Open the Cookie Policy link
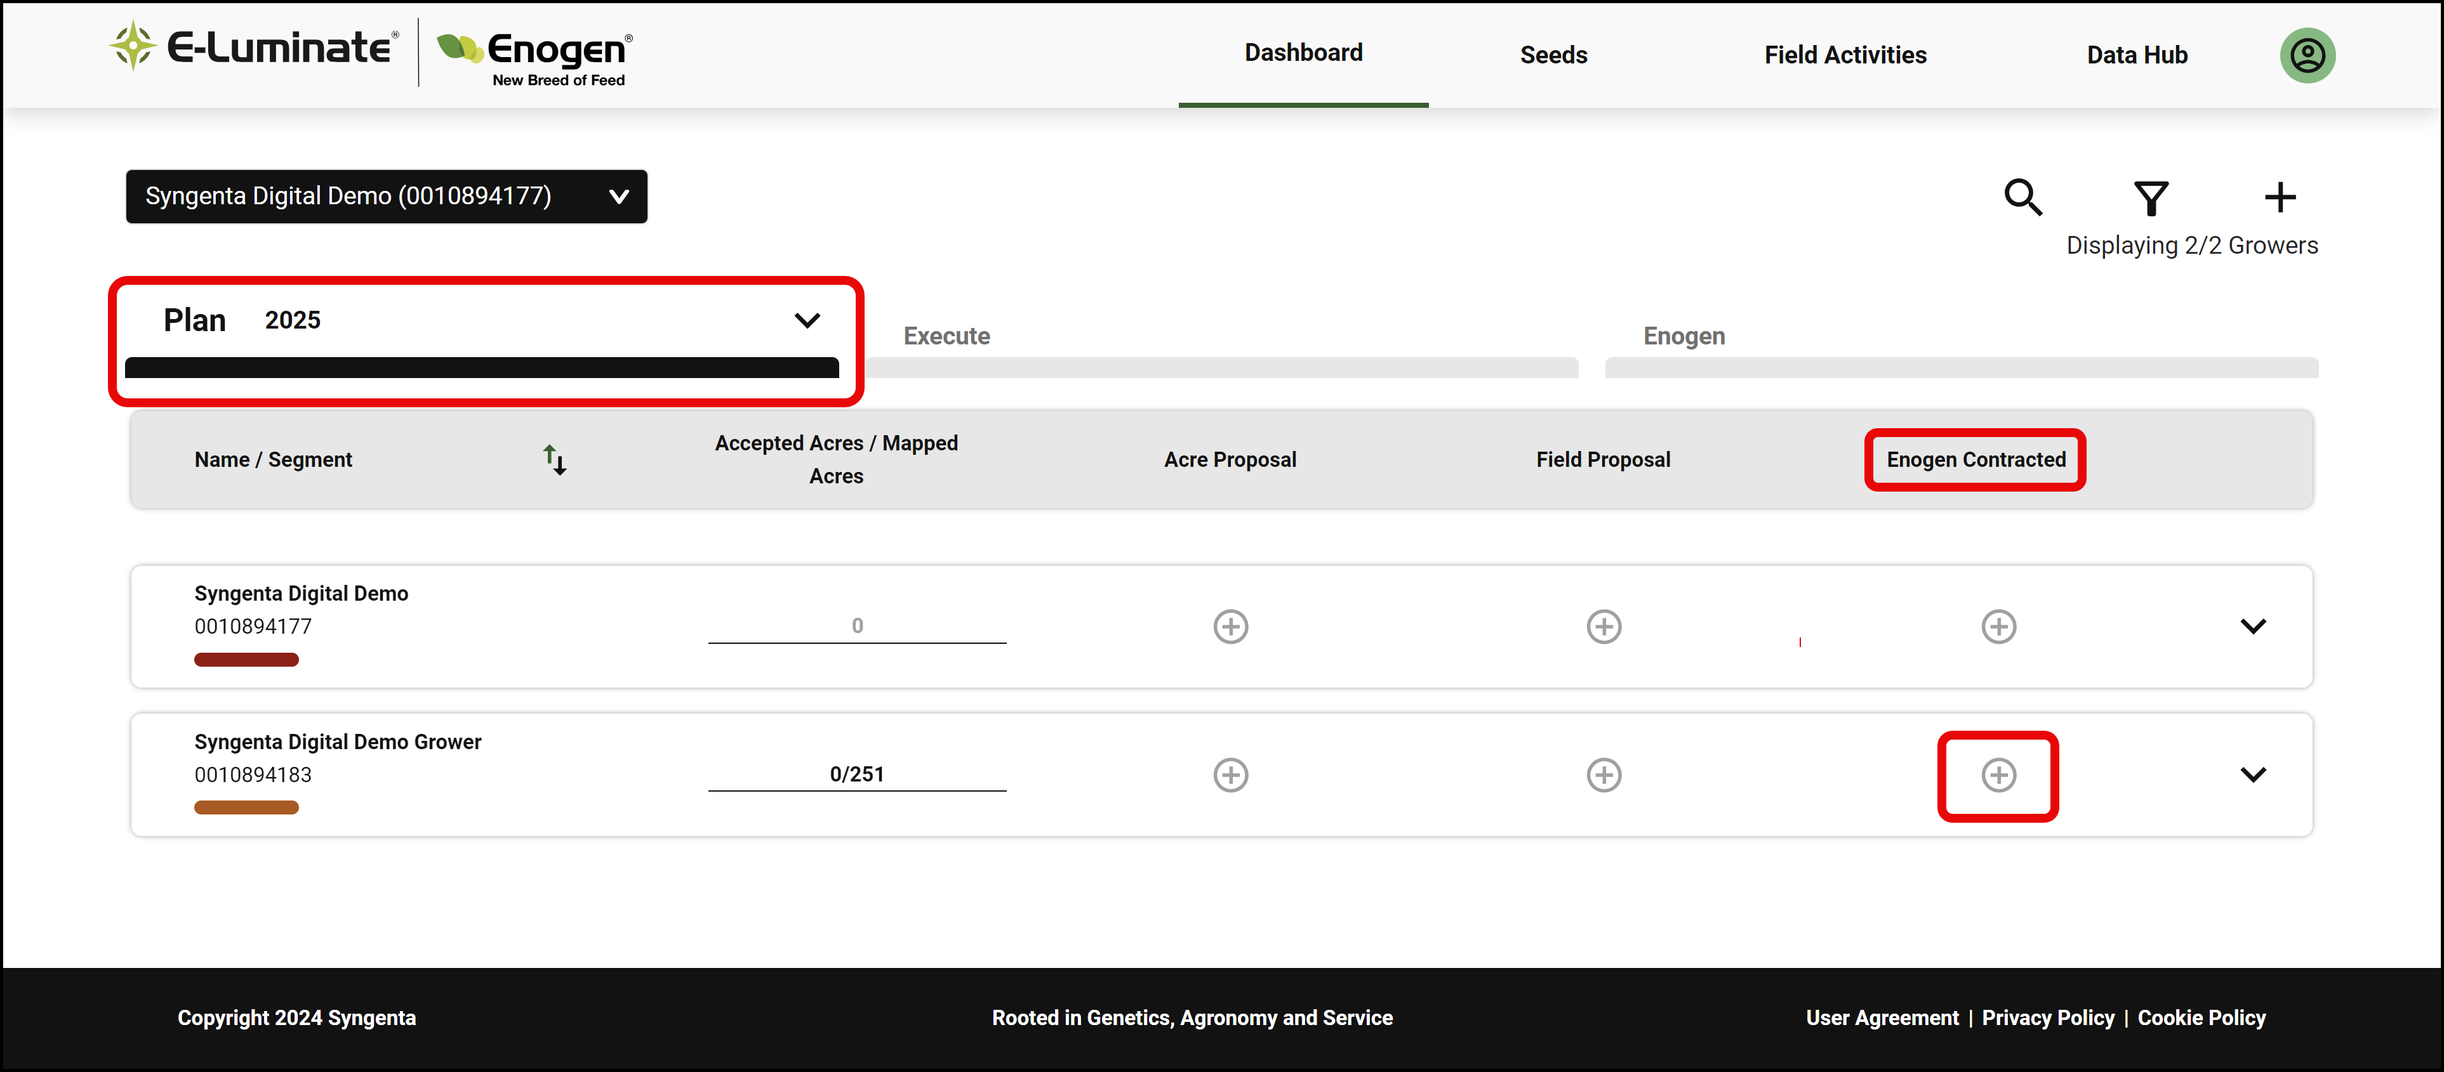The width and height of the screenshot is (2444, 1072). [x=2201, y=1017]
